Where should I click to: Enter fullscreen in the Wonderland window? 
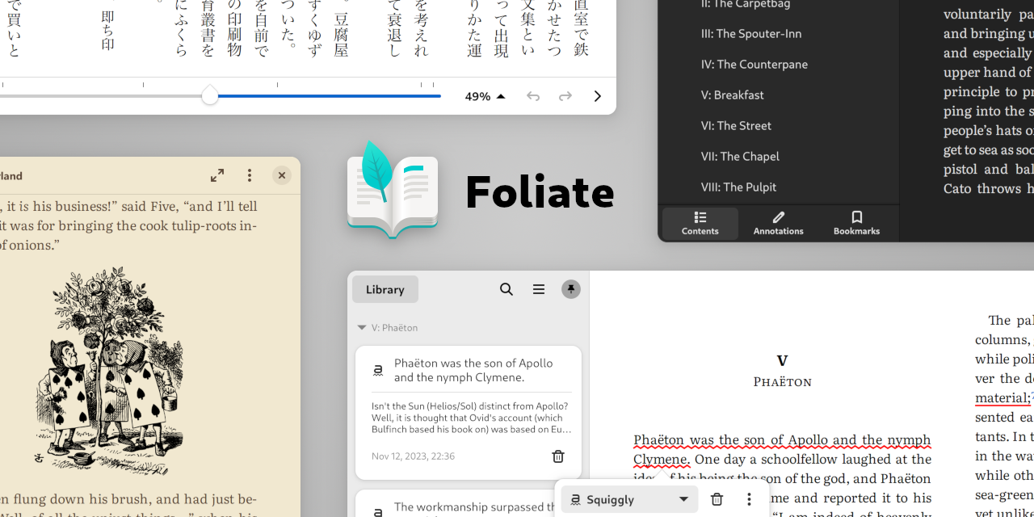point(217,175)
